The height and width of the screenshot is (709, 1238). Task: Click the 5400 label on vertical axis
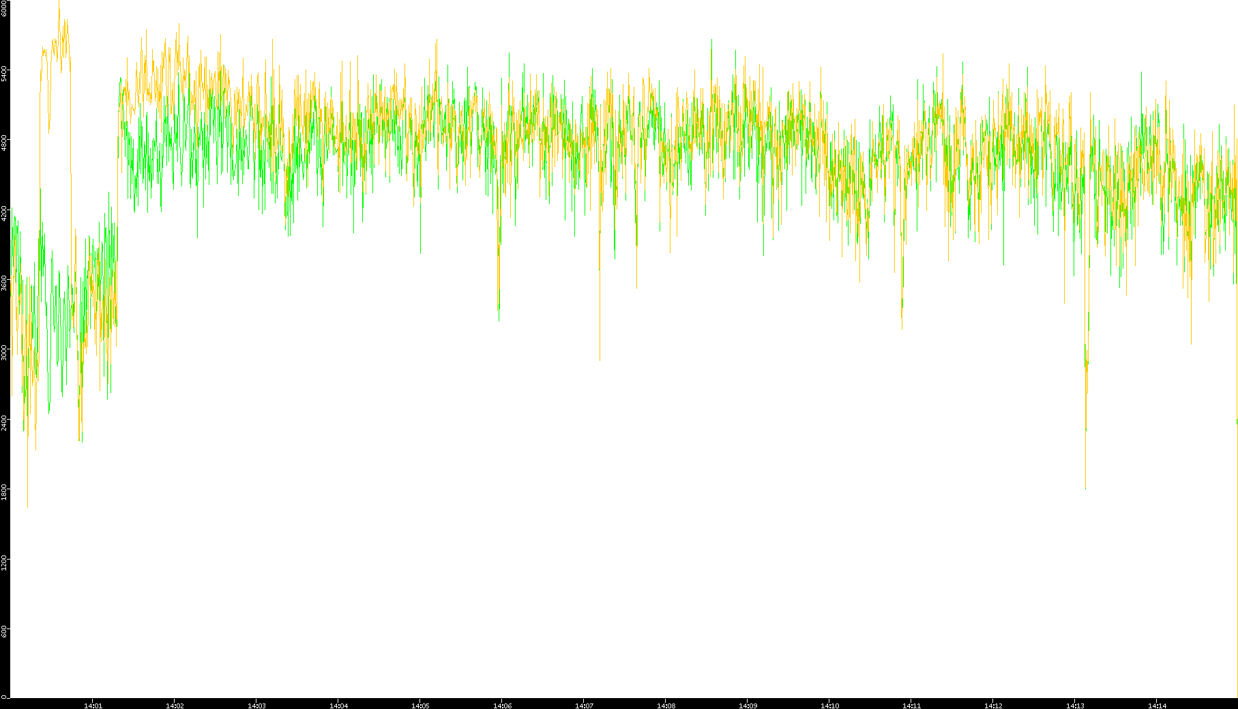tap(5, 74)
